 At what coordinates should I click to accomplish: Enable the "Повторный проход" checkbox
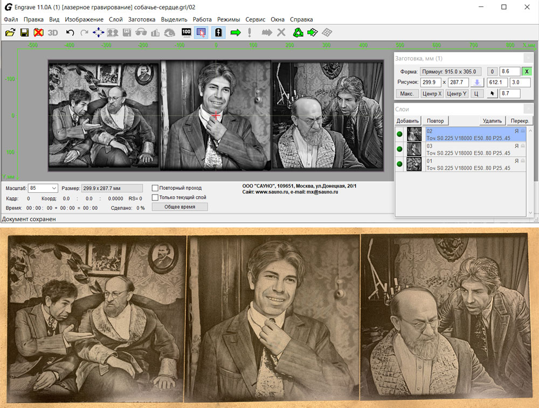(155, 188)
